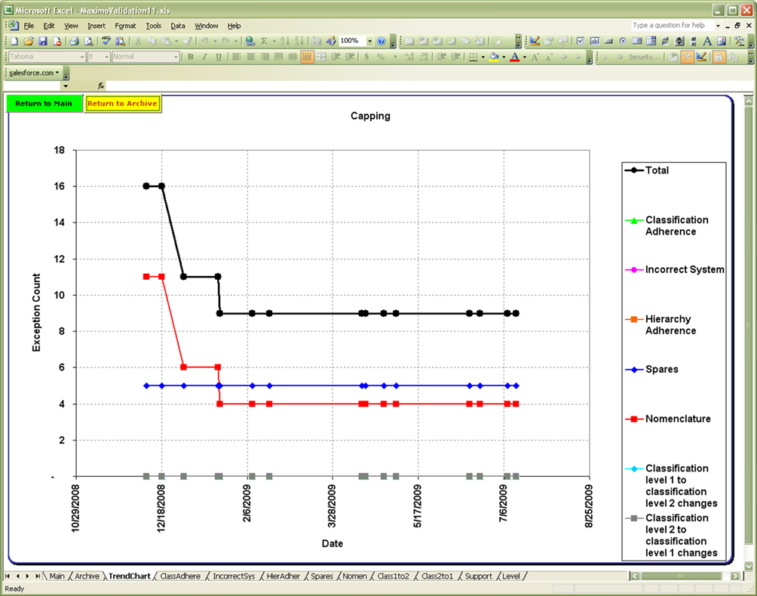The height and width of the screenshot is (596, 757).
Task: Insert a Text Box control
Action: point(595,41)
